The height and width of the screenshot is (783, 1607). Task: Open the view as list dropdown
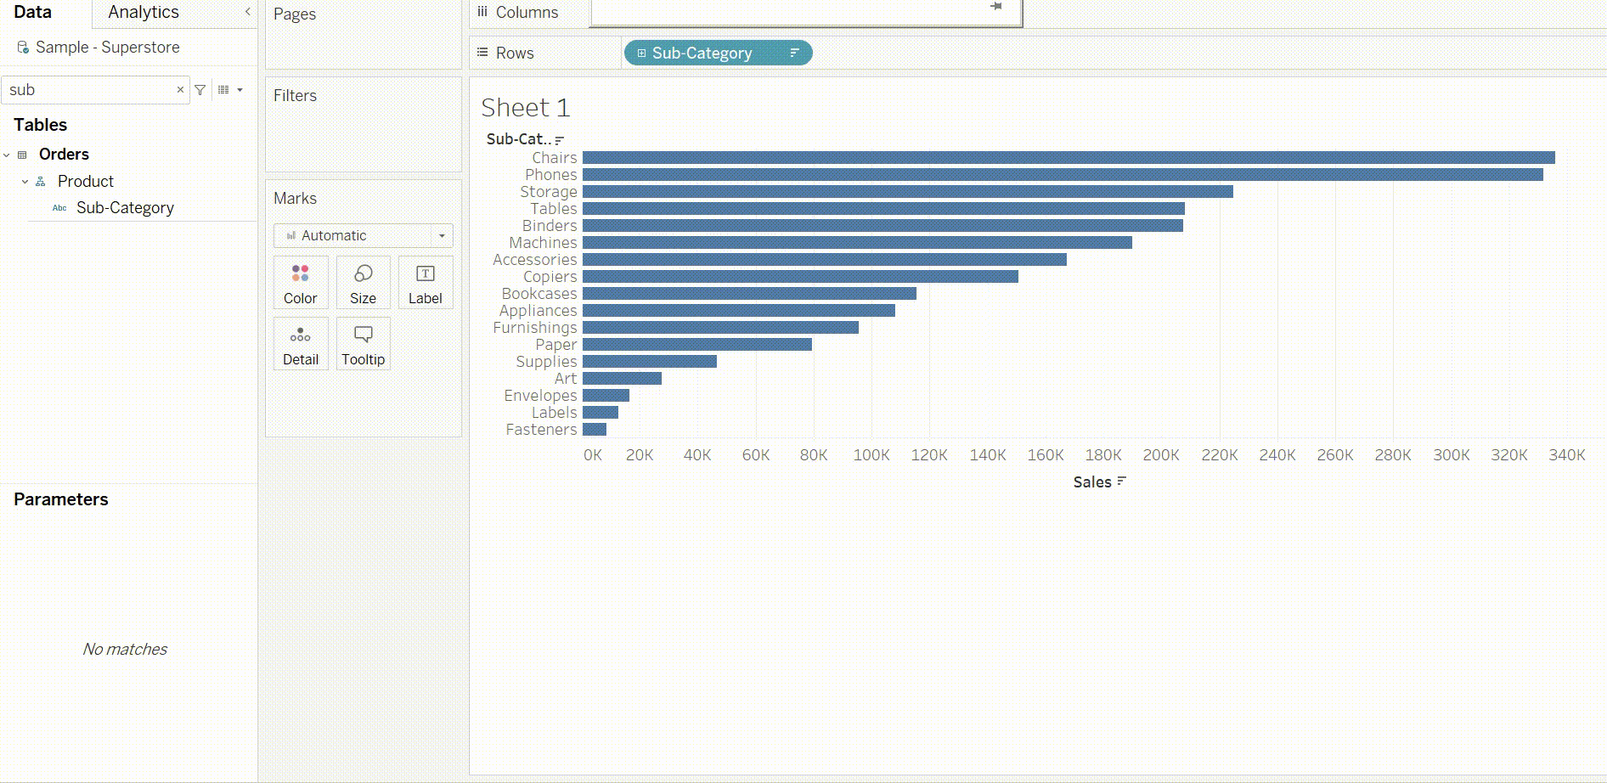pyautogui.click(x=230, y=90)
